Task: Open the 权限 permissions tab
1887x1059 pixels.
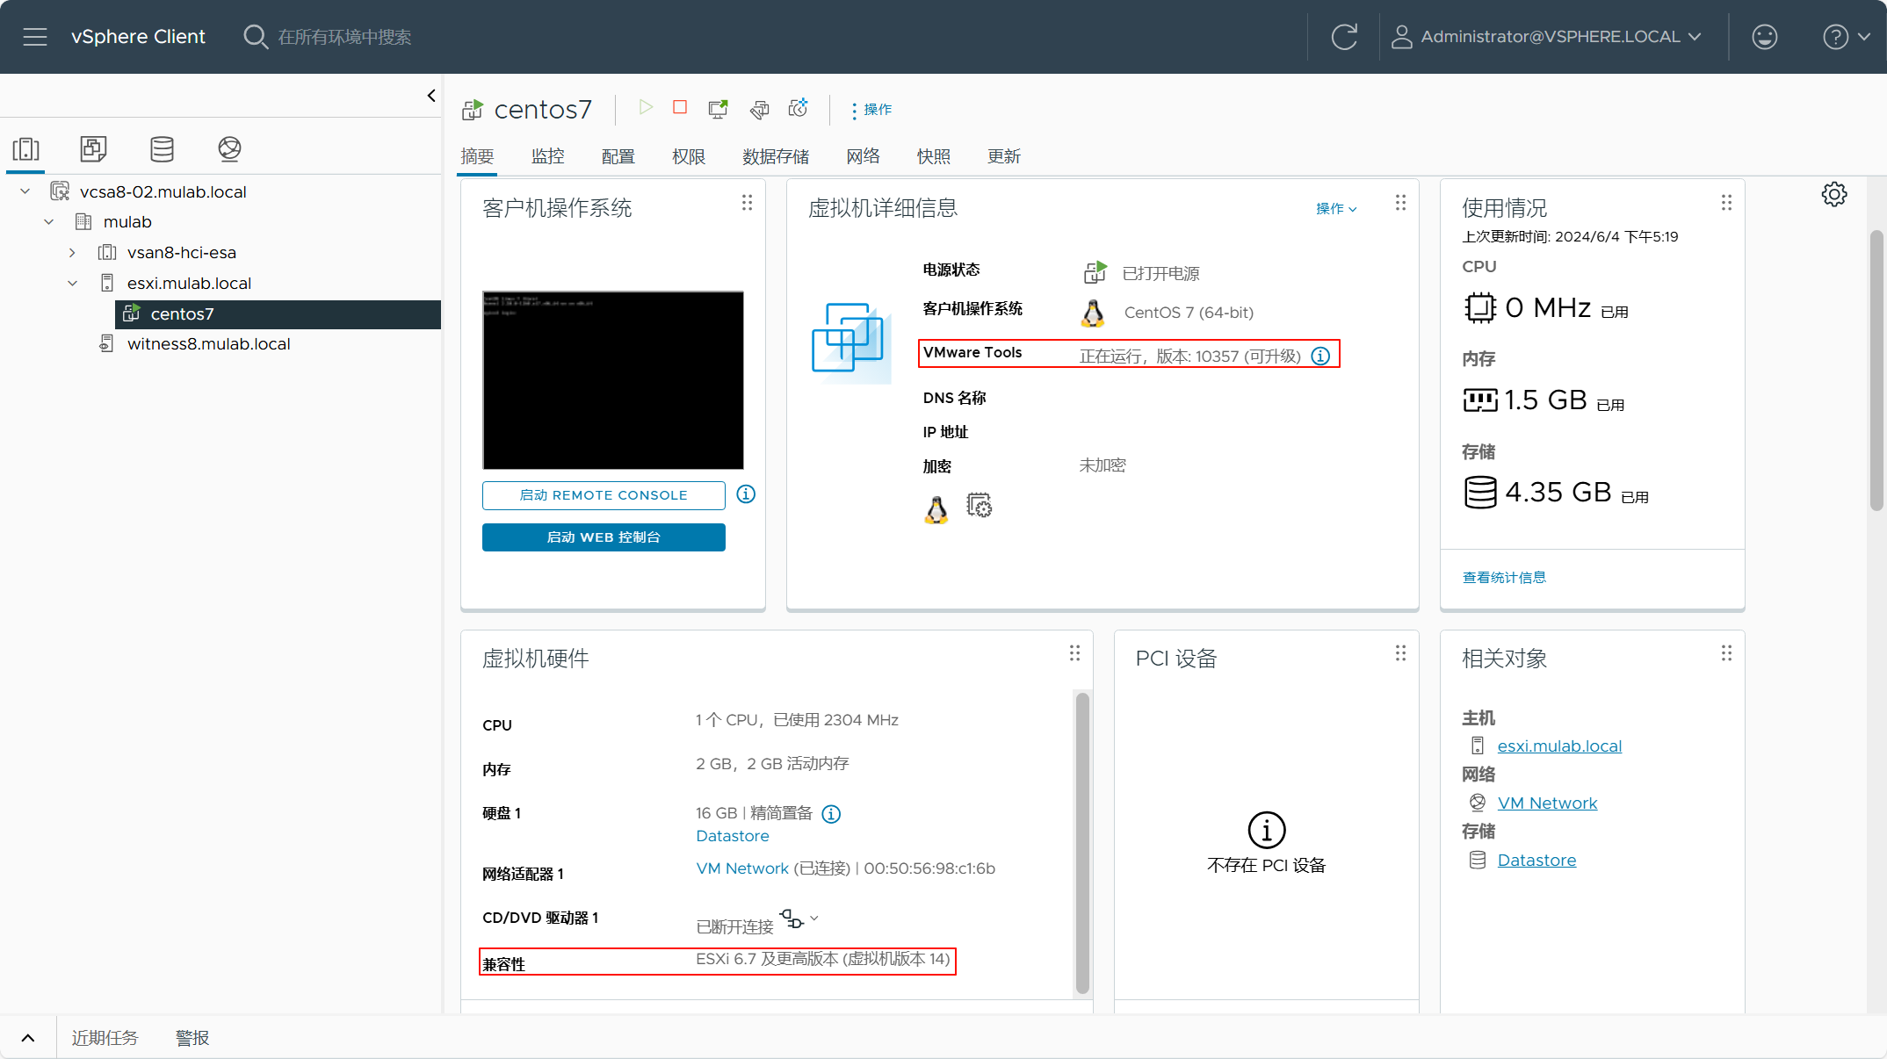Action: (688, 156)
